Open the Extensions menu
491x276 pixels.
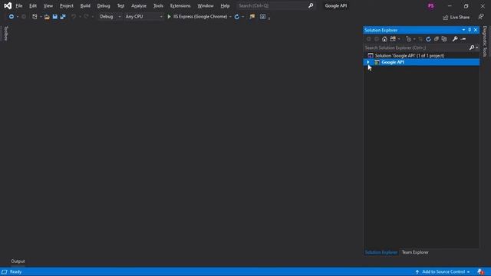[180, 5]
